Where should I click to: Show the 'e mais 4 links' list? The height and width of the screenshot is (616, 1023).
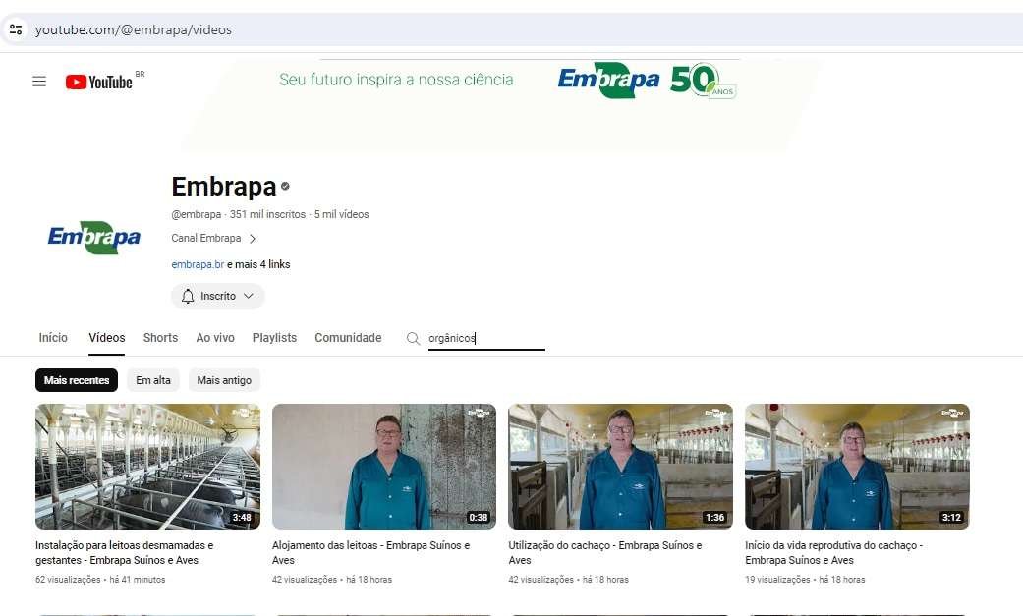point(258,264)
